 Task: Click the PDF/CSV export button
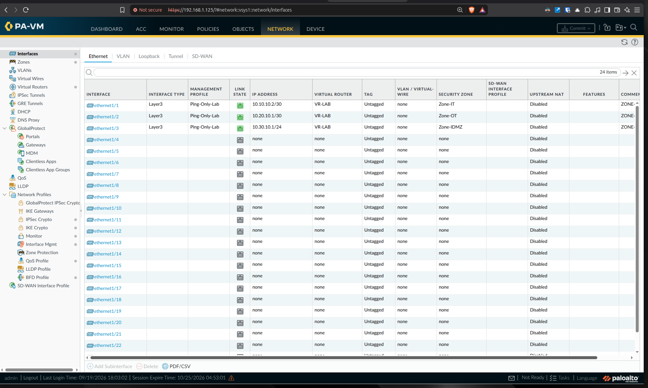[x=176, y=366]
